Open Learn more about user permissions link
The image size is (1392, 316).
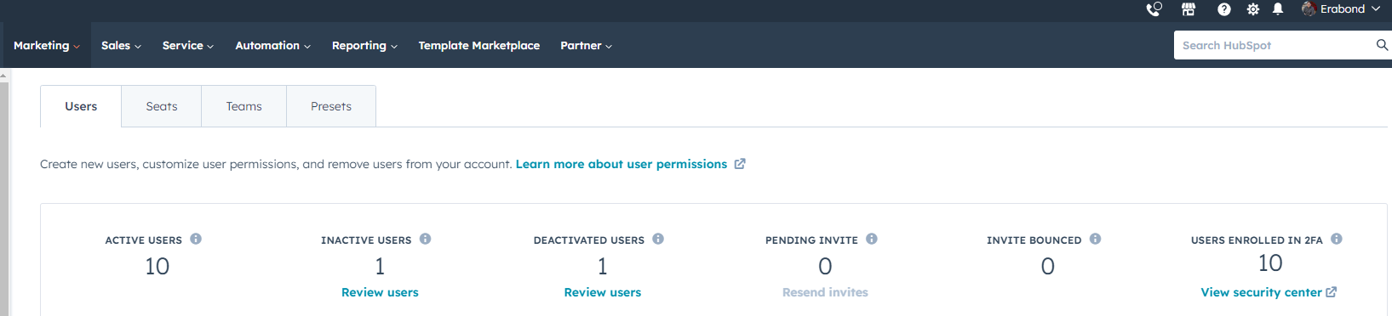point(622,164)
